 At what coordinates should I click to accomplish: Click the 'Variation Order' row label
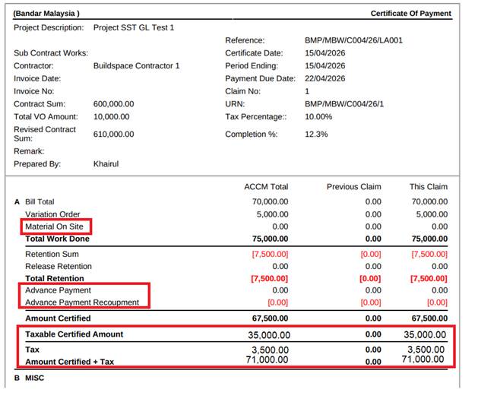tap(52, 214)
